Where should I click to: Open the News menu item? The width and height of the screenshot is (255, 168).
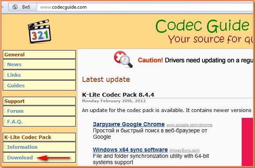39,64
